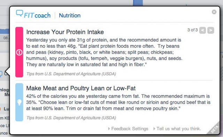Click first USDA tips source line
The width and height of the screenshot is (223, 137).
(71, 74)
